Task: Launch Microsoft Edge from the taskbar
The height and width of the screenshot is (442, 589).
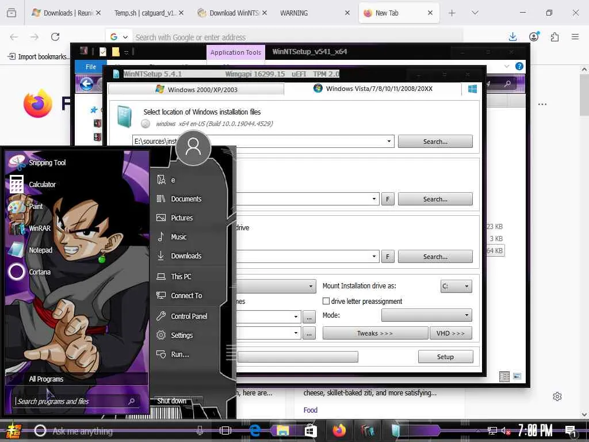Action: (255, 430)
